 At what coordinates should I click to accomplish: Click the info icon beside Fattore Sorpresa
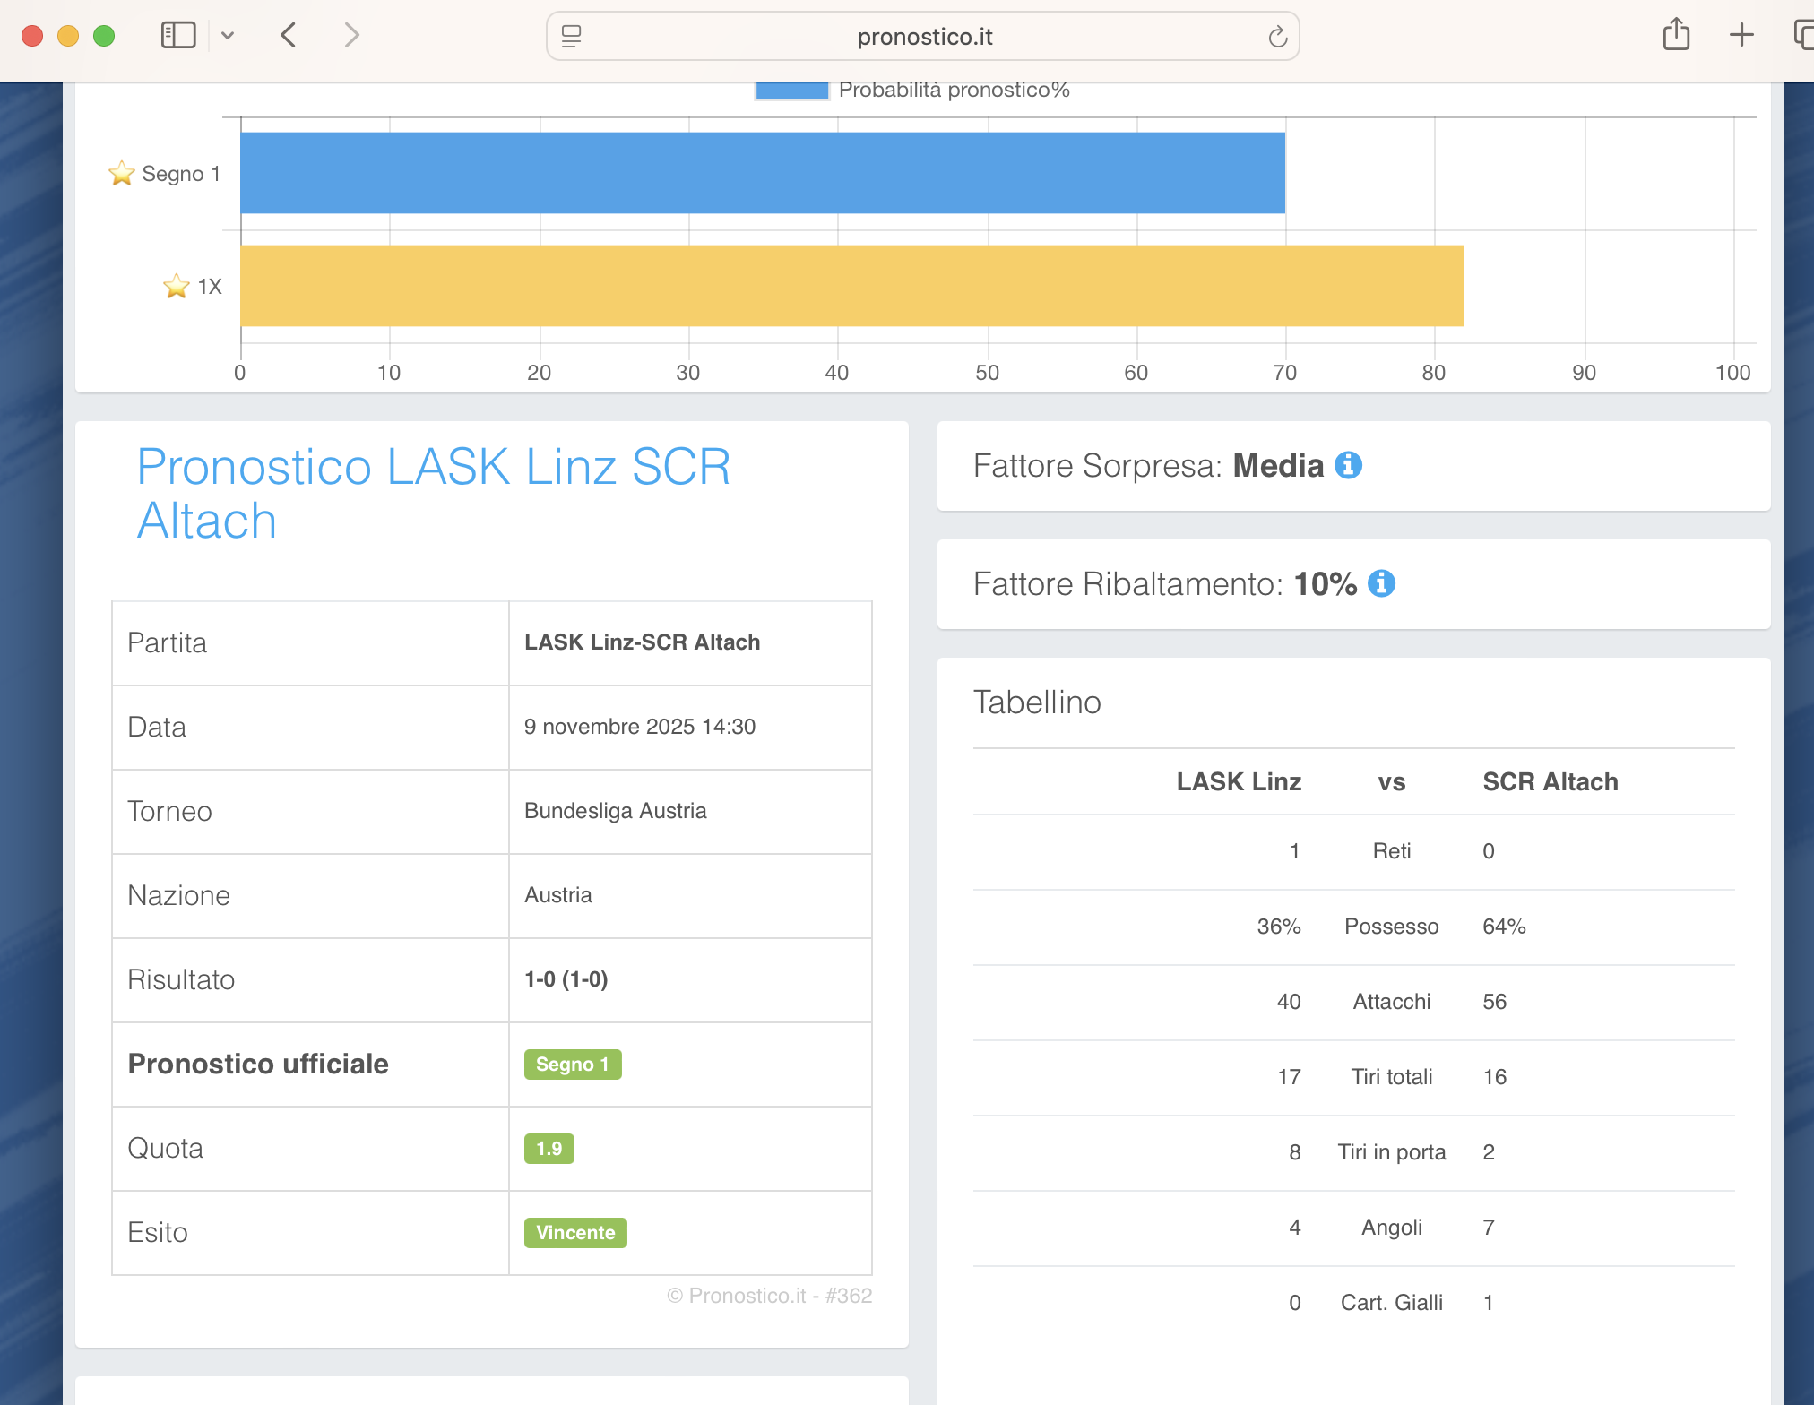point(1348,465)
